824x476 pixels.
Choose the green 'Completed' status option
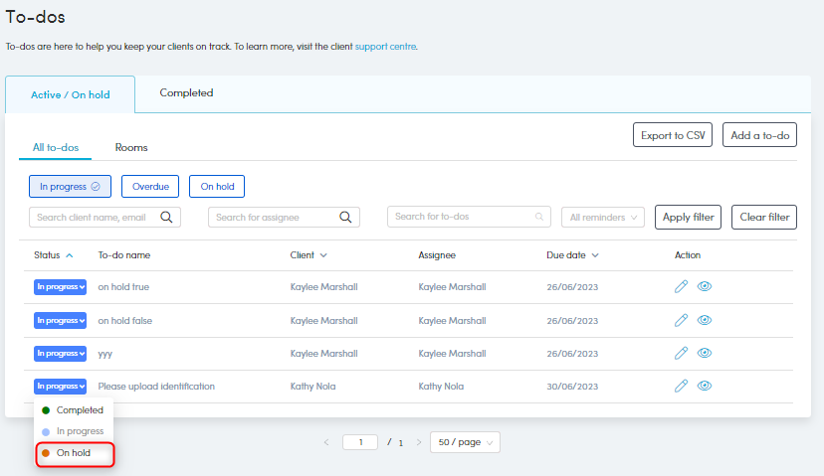79,409
